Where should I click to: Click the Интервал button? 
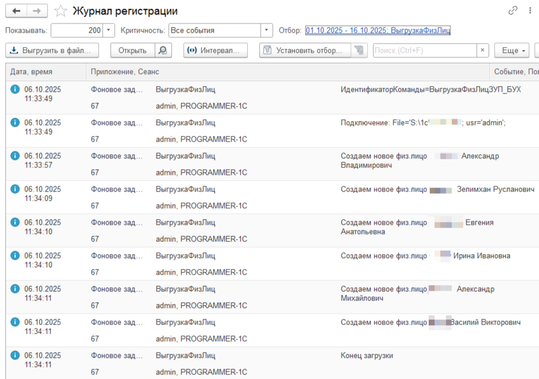coord(215,50)
